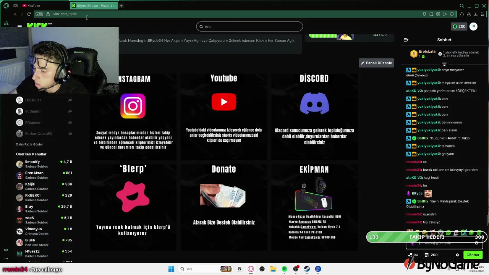This screenshot has height=275, width=489.
Task: Open offline followed channel RRaenee
Action: click(x=44, y=123)
